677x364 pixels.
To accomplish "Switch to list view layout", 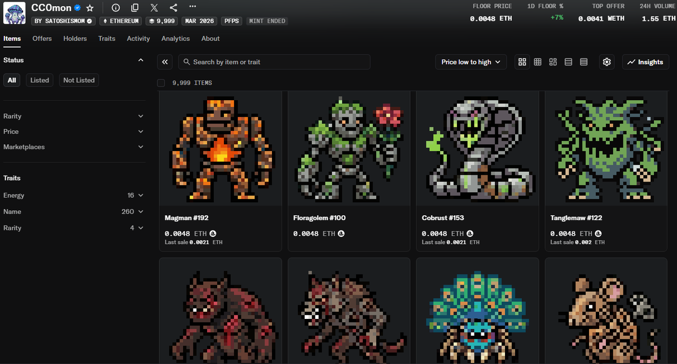I will tap(569, 62).
